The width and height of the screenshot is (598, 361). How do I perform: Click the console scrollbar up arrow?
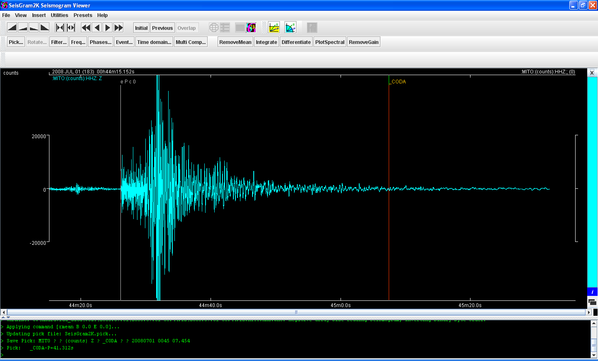[x=594, y=323]
